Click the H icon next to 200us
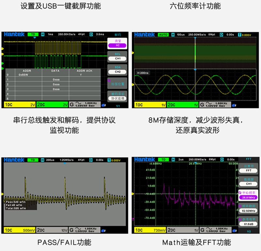 [42, 160]
